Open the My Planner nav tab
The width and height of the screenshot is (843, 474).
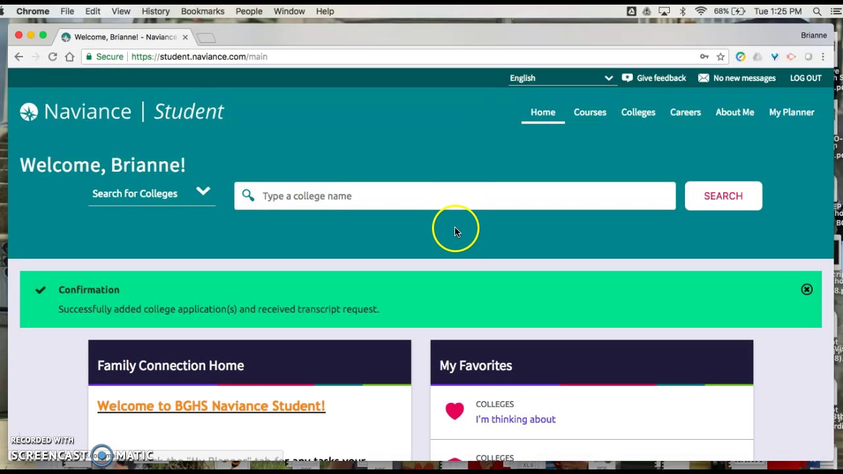click(792, 112)
